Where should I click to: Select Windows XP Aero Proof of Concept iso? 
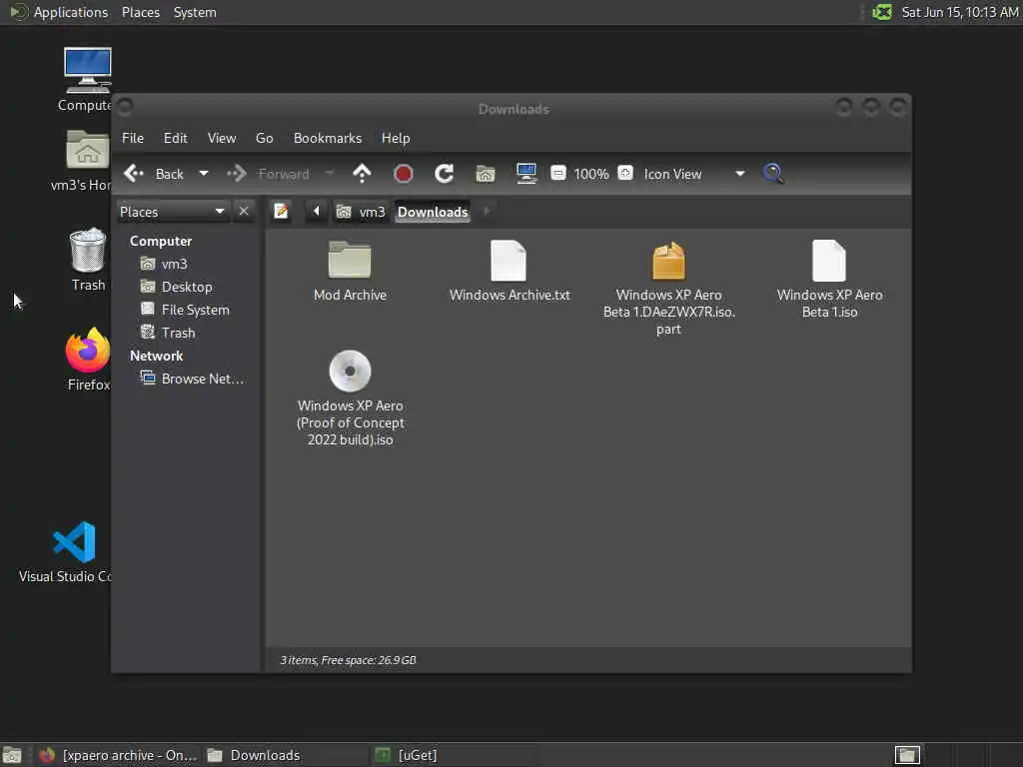point(350,397)
